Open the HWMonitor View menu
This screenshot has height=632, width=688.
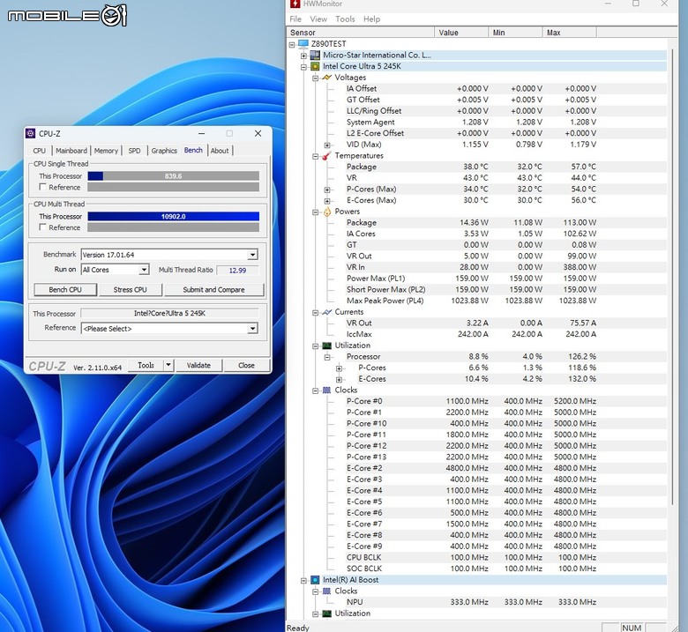point(318,19)
